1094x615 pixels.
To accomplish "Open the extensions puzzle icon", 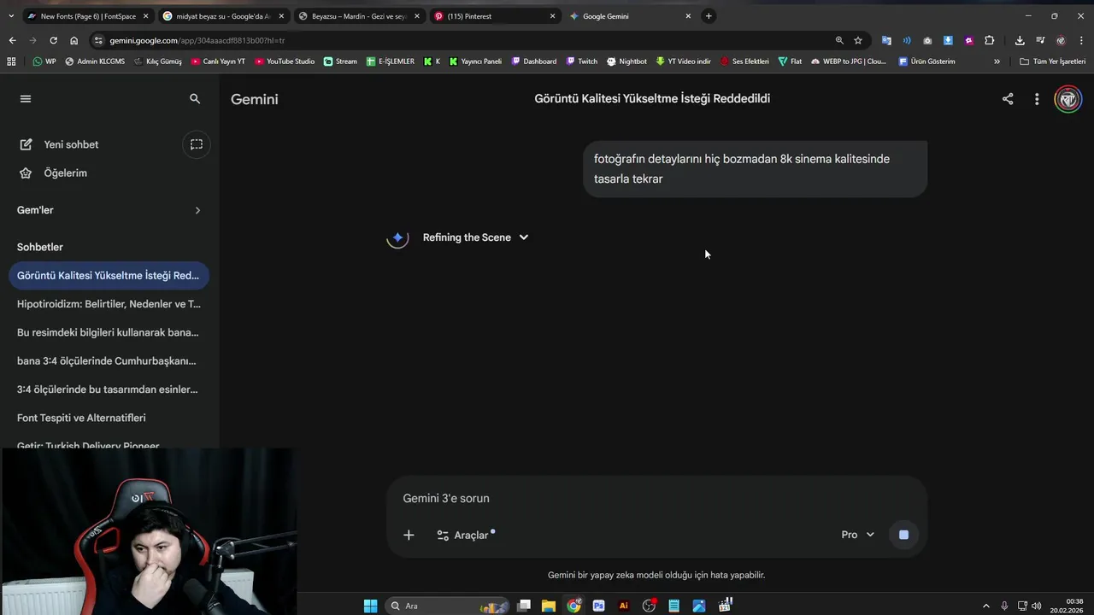I will [990, 40].
